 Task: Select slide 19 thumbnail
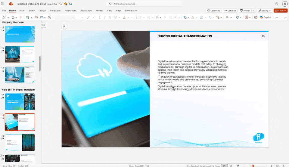coord(20,143)
